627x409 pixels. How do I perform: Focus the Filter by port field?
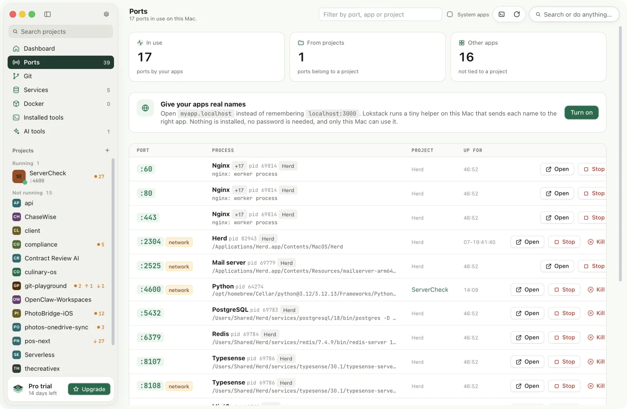click(380, 15)
